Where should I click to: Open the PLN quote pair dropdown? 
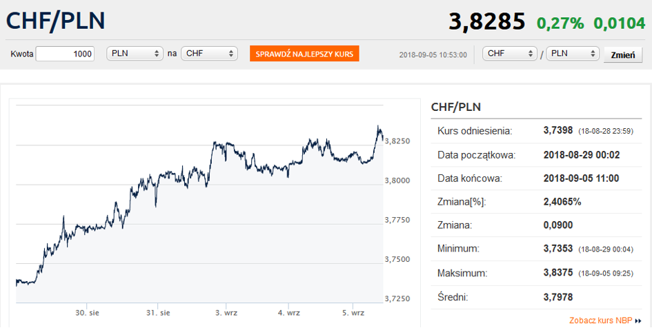pyautogui.click(x=573, y=54)
